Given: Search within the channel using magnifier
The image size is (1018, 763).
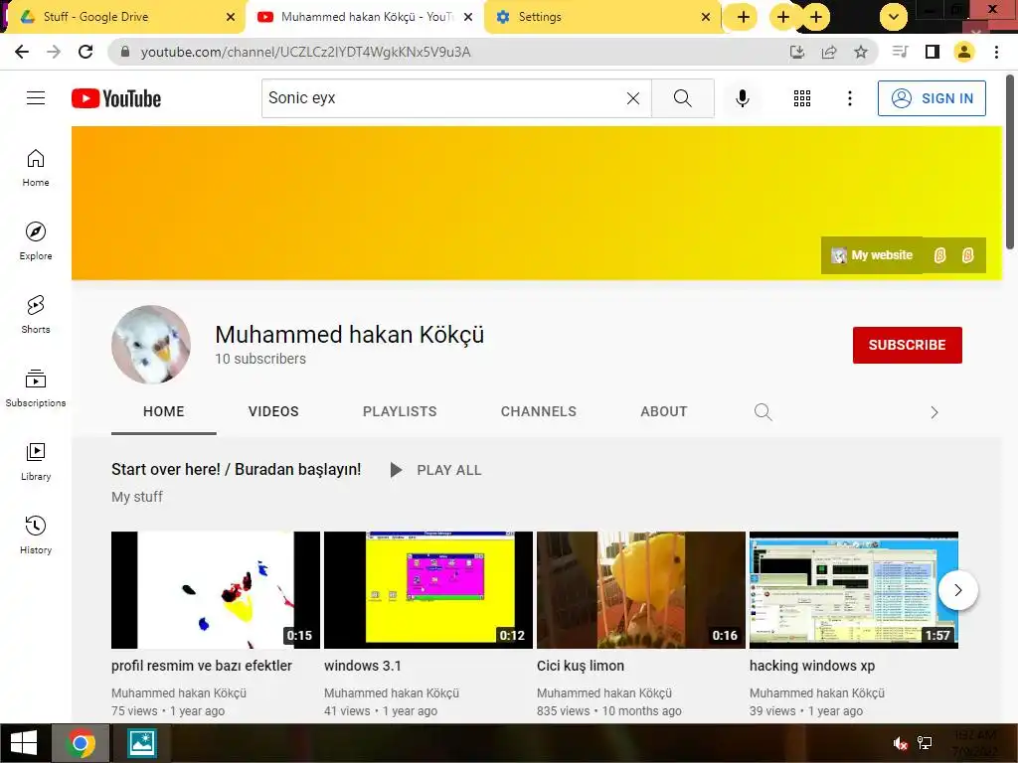Looking at the screenshot, I should [x=763, y=412].
